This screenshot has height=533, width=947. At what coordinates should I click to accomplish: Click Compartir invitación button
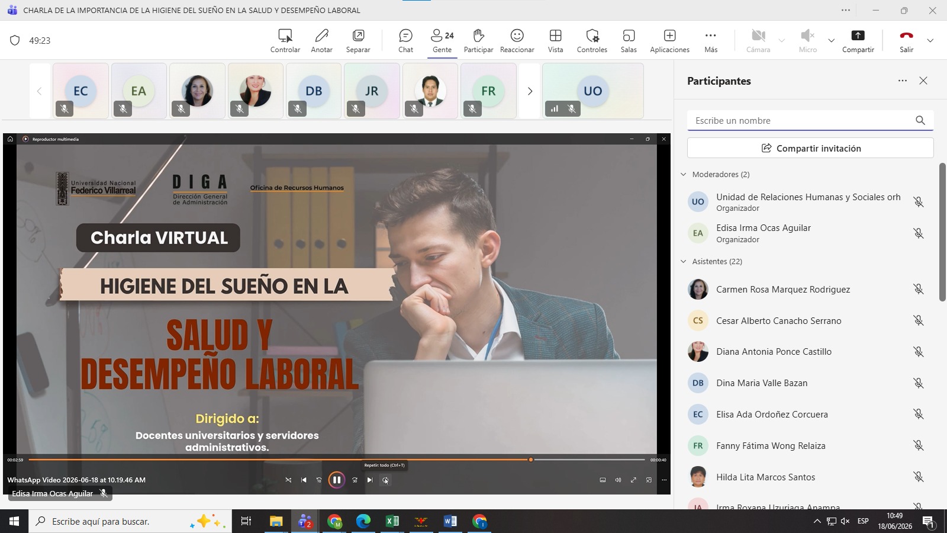coord(810,148)
